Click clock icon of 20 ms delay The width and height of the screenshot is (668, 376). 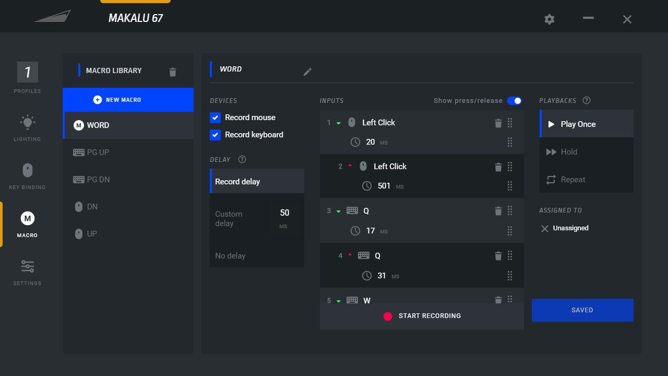355,142
